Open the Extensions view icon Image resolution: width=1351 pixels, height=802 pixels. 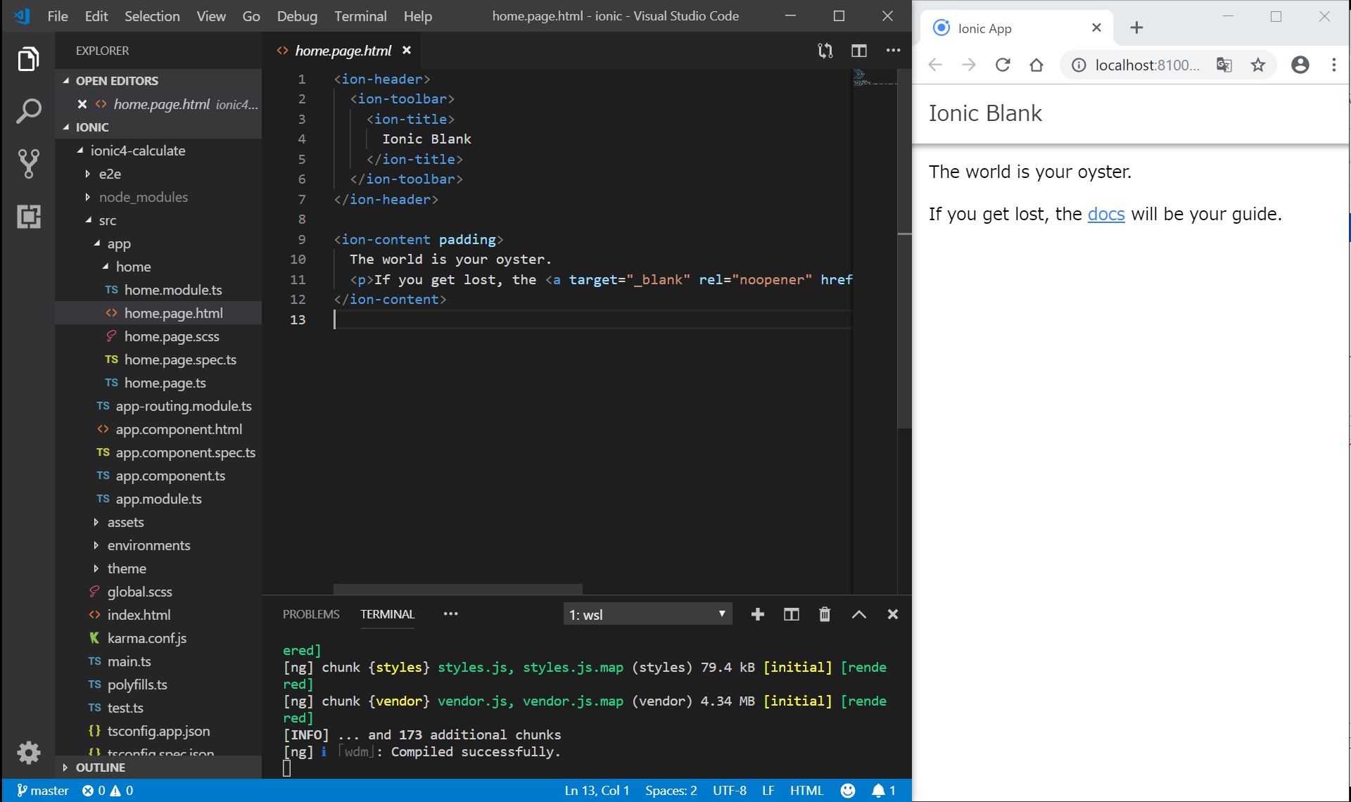coord(28,216)
